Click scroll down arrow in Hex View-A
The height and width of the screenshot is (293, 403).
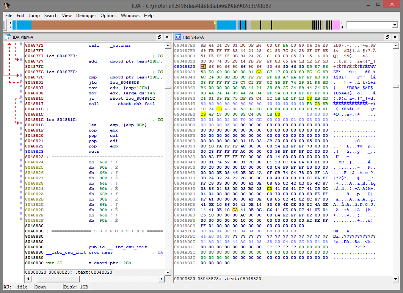click(396, 279)
